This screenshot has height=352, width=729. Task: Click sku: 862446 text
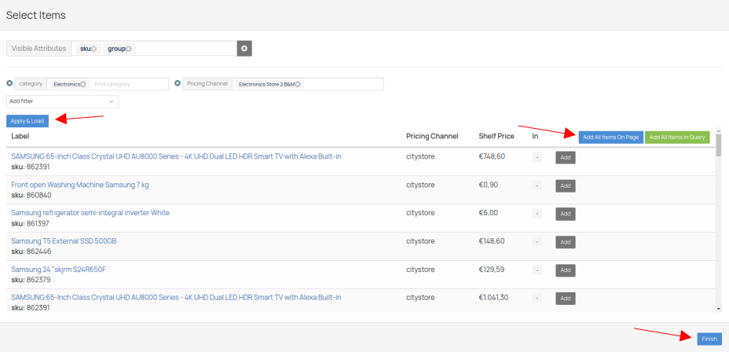click(x=31, y=251)
